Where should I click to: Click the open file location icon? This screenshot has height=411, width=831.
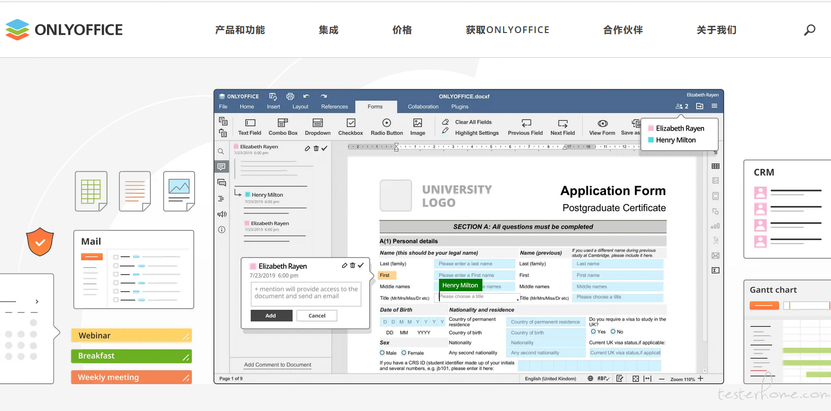(700, 106)
